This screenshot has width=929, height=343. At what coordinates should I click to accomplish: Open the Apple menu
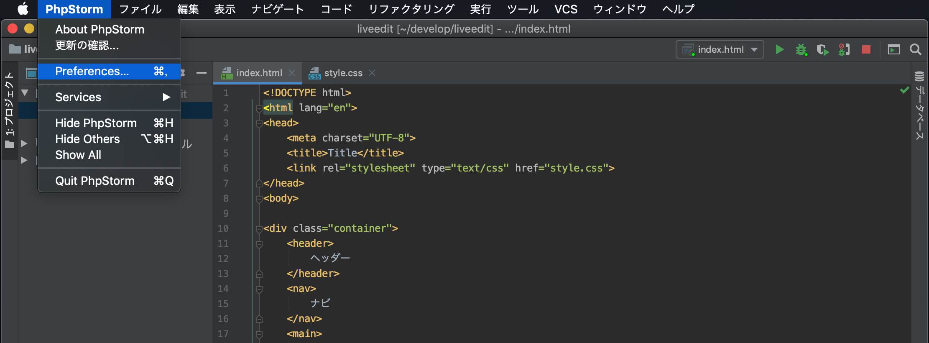(23, 9)
